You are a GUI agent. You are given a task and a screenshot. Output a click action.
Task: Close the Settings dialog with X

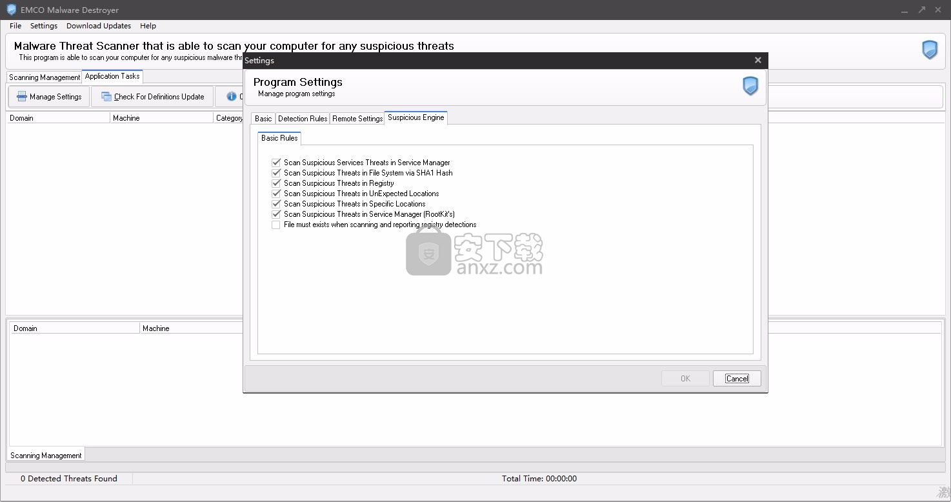tap(758, 60)
